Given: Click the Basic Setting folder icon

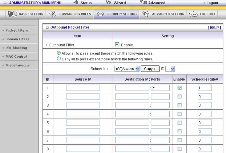Looking at the screenshot, I should pos(13,14).
